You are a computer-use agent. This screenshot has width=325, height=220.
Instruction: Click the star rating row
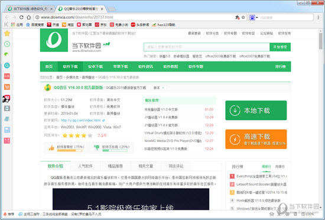[77, 135]
